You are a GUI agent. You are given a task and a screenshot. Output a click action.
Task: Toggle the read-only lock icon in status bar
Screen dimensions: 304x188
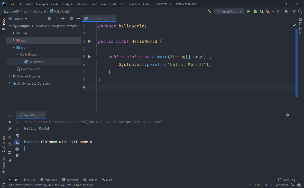click(x=292, y=185)
